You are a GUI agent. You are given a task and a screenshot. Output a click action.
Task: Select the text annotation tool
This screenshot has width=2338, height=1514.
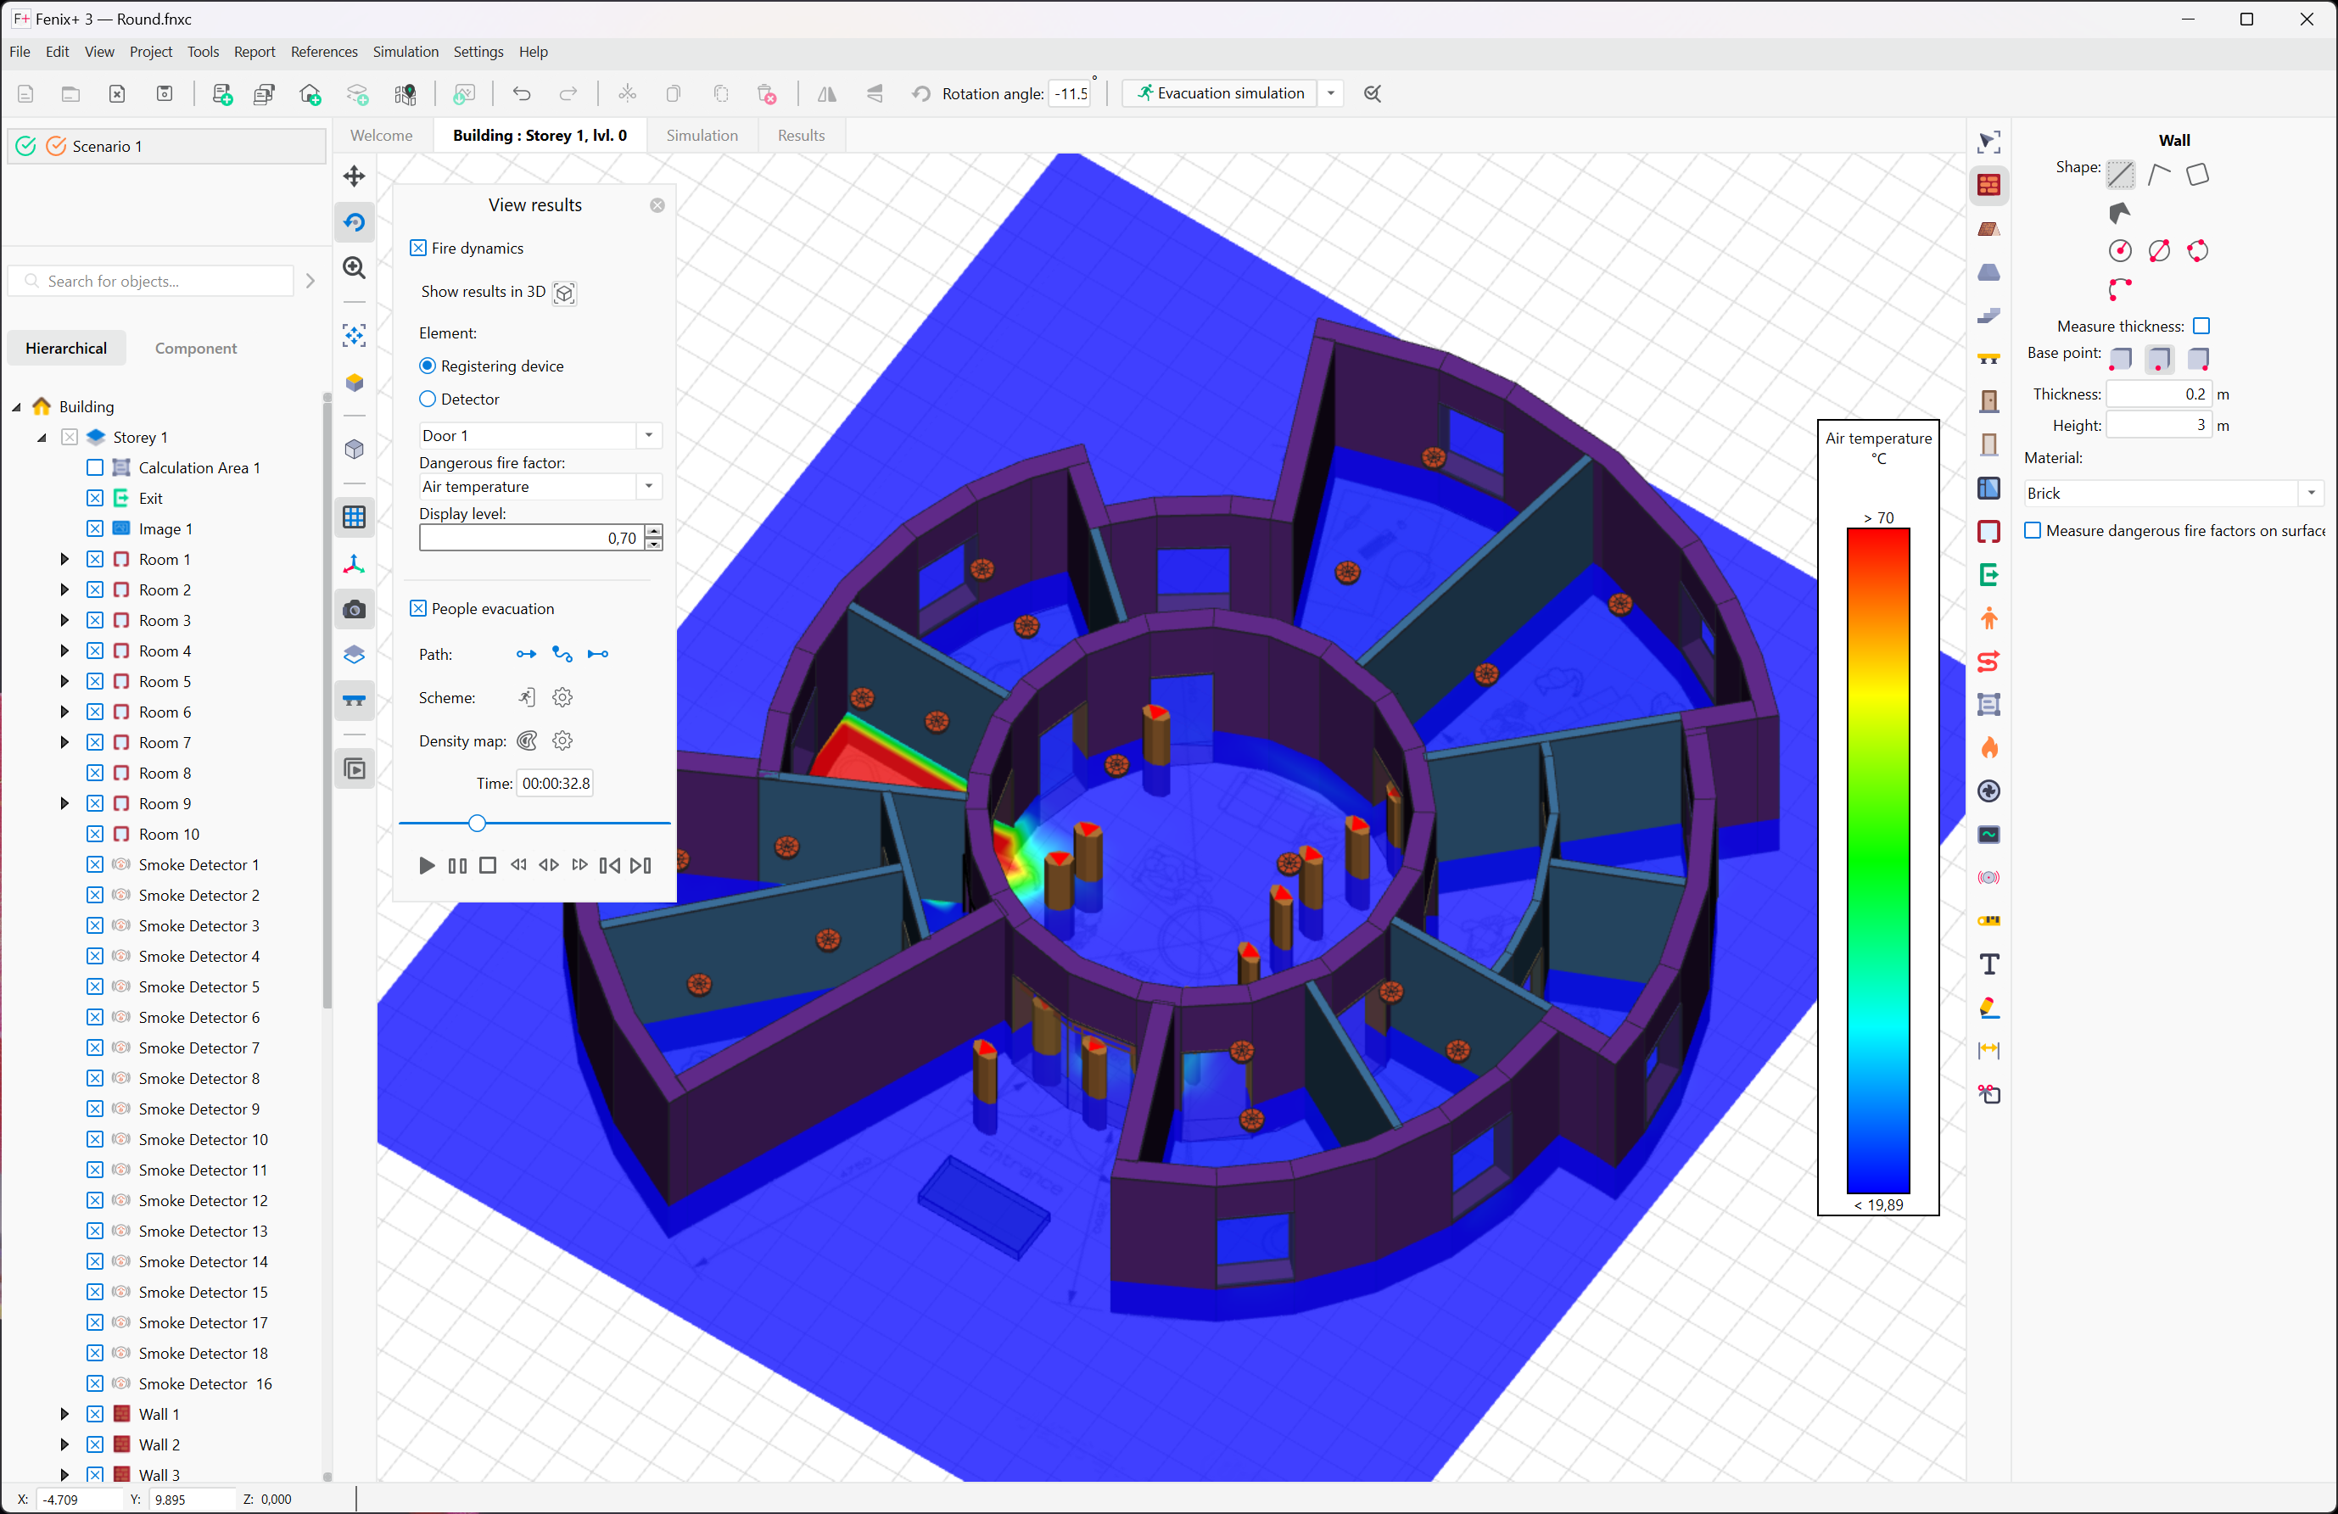pos(1988,964)
